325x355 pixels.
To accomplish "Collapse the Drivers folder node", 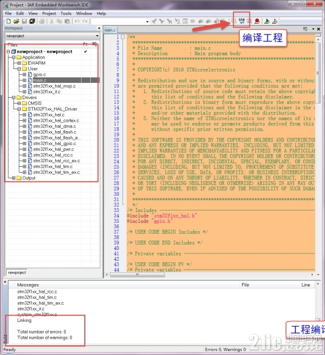I will [14, 98].
